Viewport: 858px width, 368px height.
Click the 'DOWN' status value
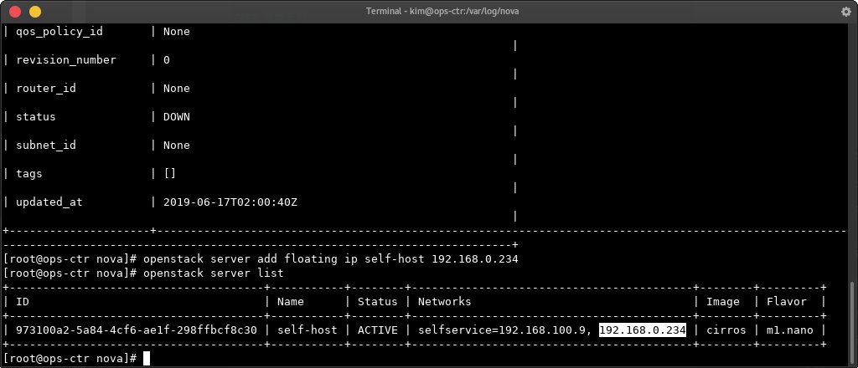pos(177,117)
